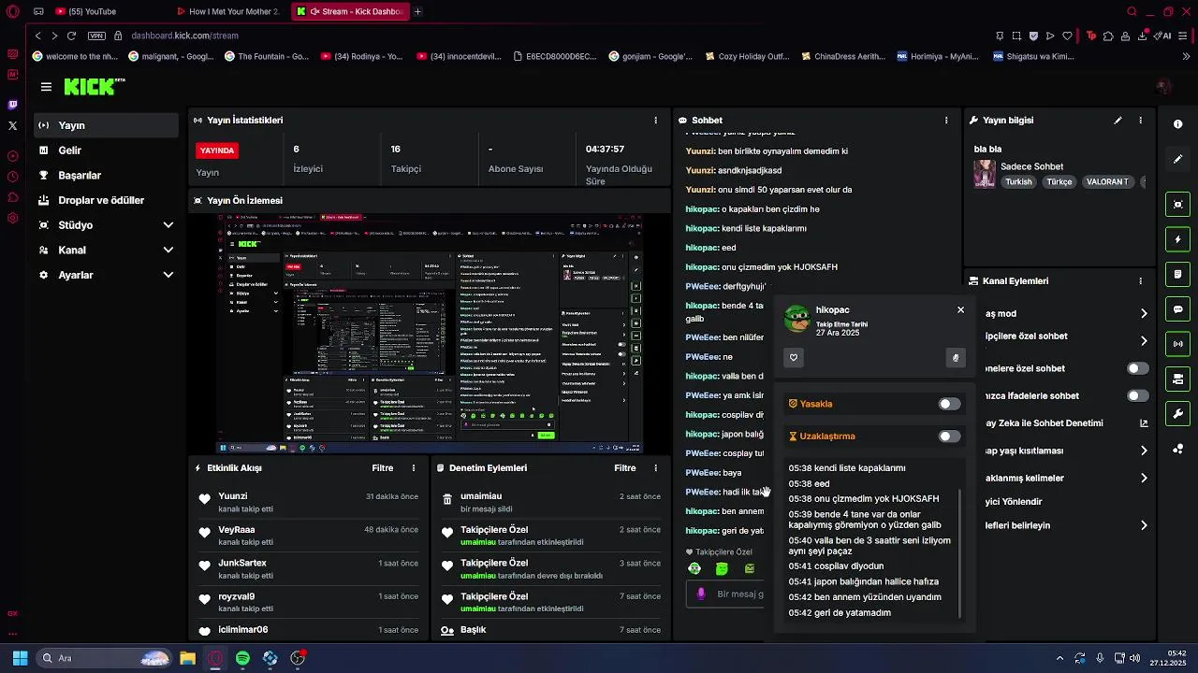The width and height of the screenshot is (1198, 673).
Task: Open Sohbet panel three-dot menu
Action: click(x=946, y=121)
